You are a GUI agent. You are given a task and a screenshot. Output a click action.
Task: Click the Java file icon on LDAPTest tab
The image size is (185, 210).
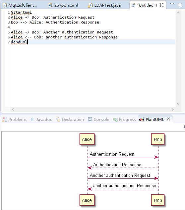coord(90,5)
